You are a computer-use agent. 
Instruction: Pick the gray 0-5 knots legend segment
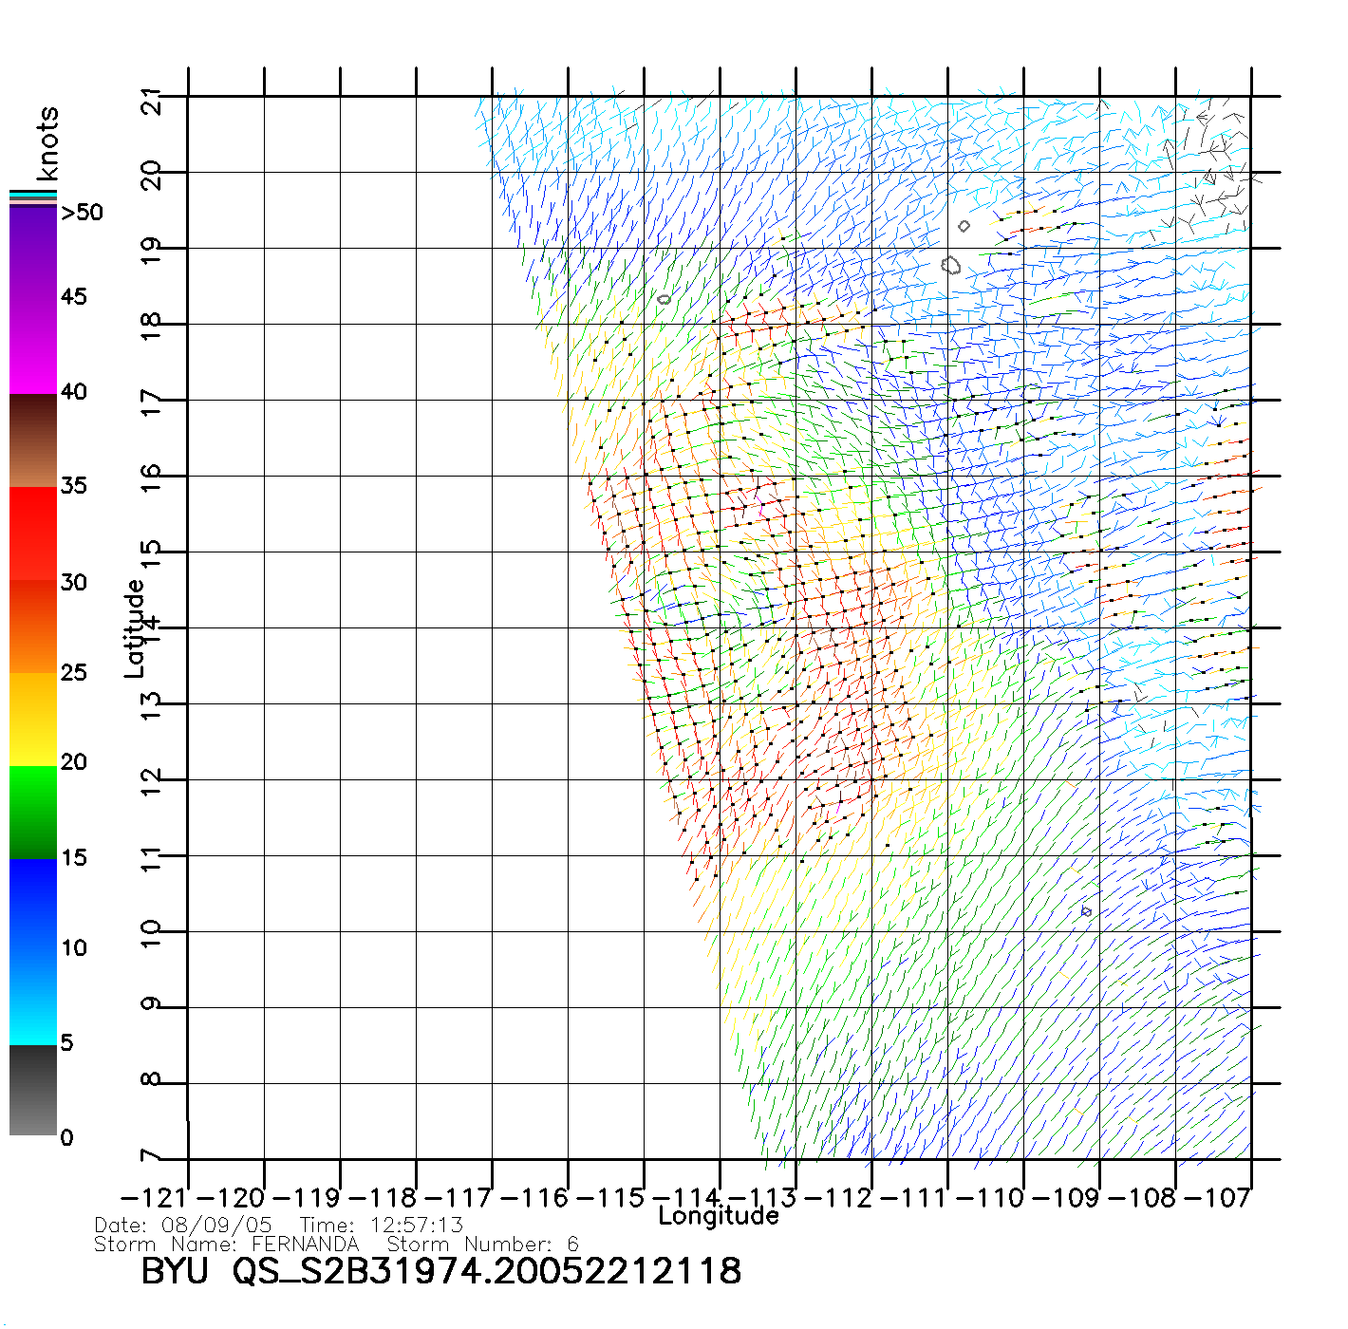(x=33, y=1090)
